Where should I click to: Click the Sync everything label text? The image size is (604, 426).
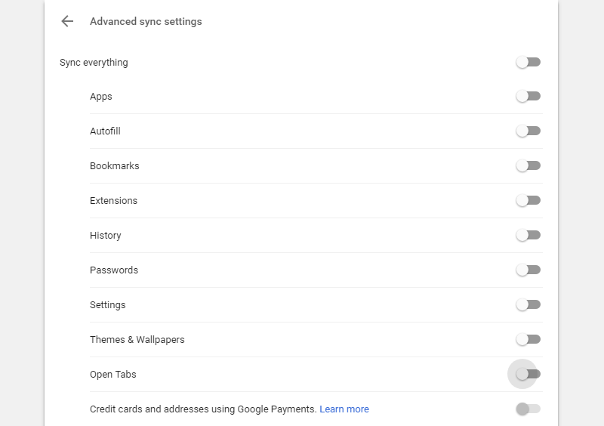coord(94,63)
